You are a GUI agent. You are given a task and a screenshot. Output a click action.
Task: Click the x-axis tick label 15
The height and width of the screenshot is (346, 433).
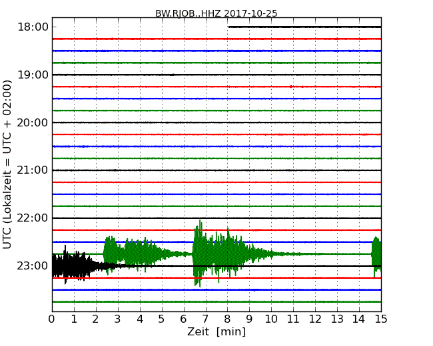coord(381,319)
